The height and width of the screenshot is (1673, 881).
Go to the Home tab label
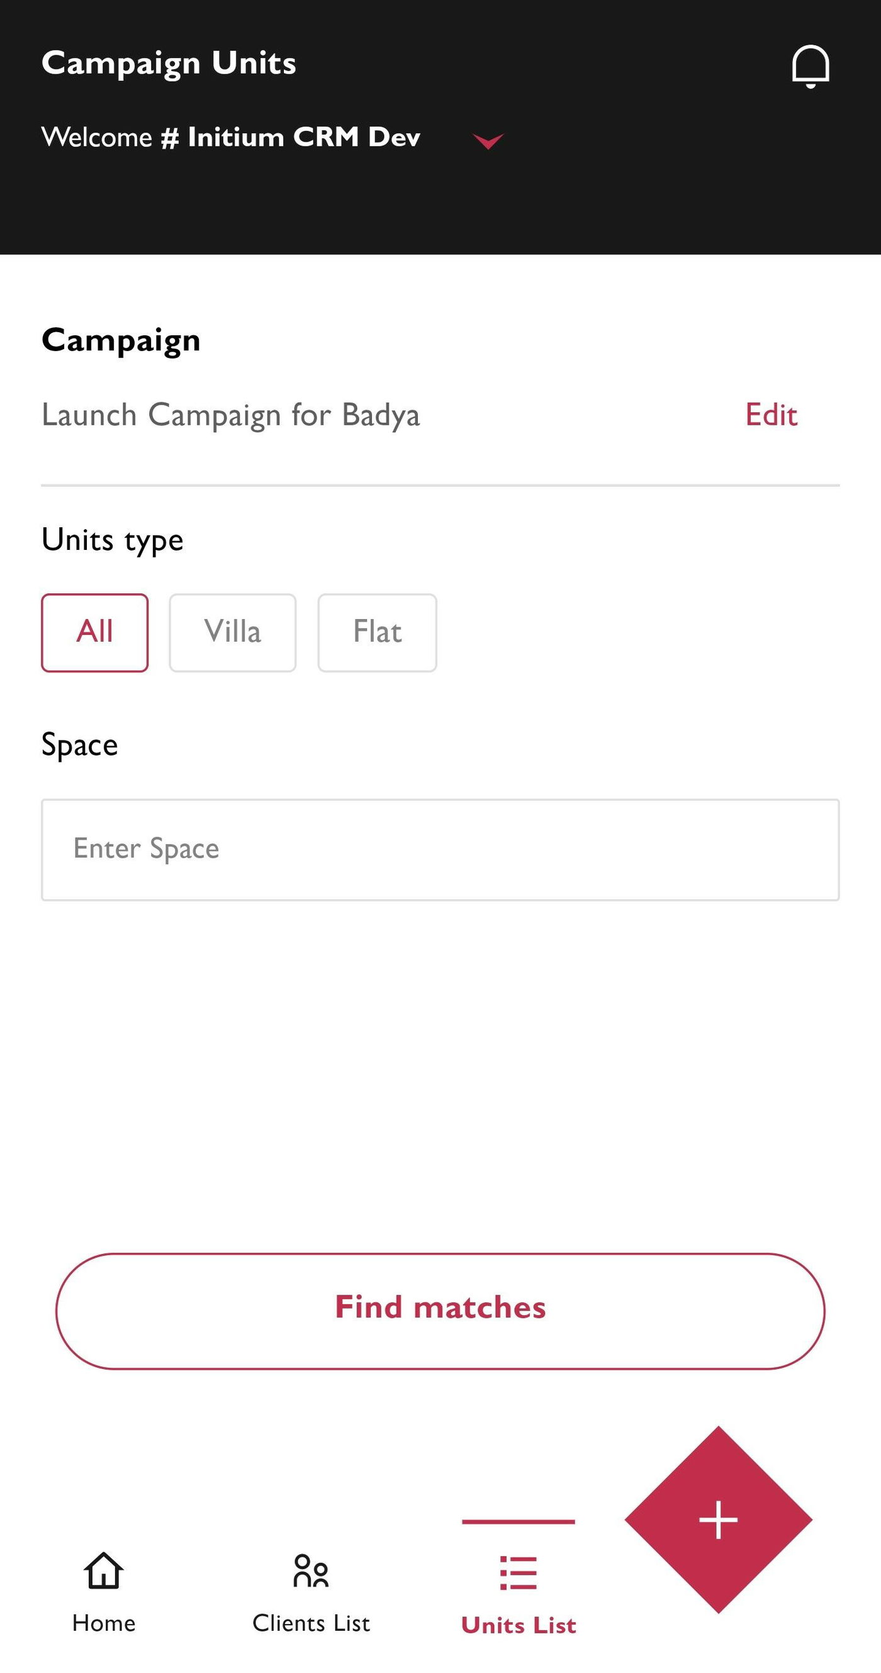tap(104, 1623)
